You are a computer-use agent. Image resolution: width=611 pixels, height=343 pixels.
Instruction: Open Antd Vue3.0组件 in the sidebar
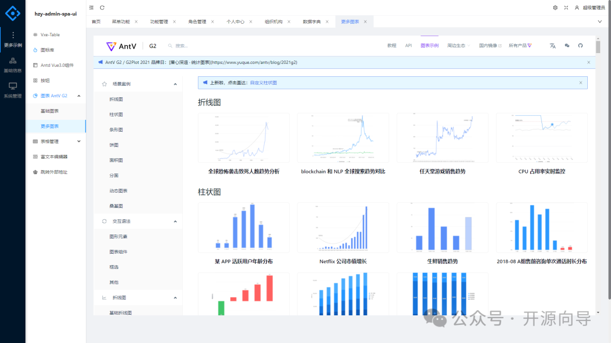click(56, 65)
